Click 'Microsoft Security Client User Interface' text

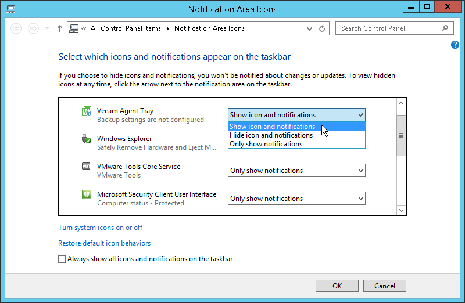156,194
